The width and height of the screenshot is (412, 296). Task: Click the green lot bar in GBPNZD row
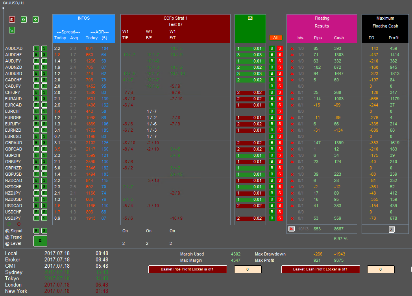[250, 168]
